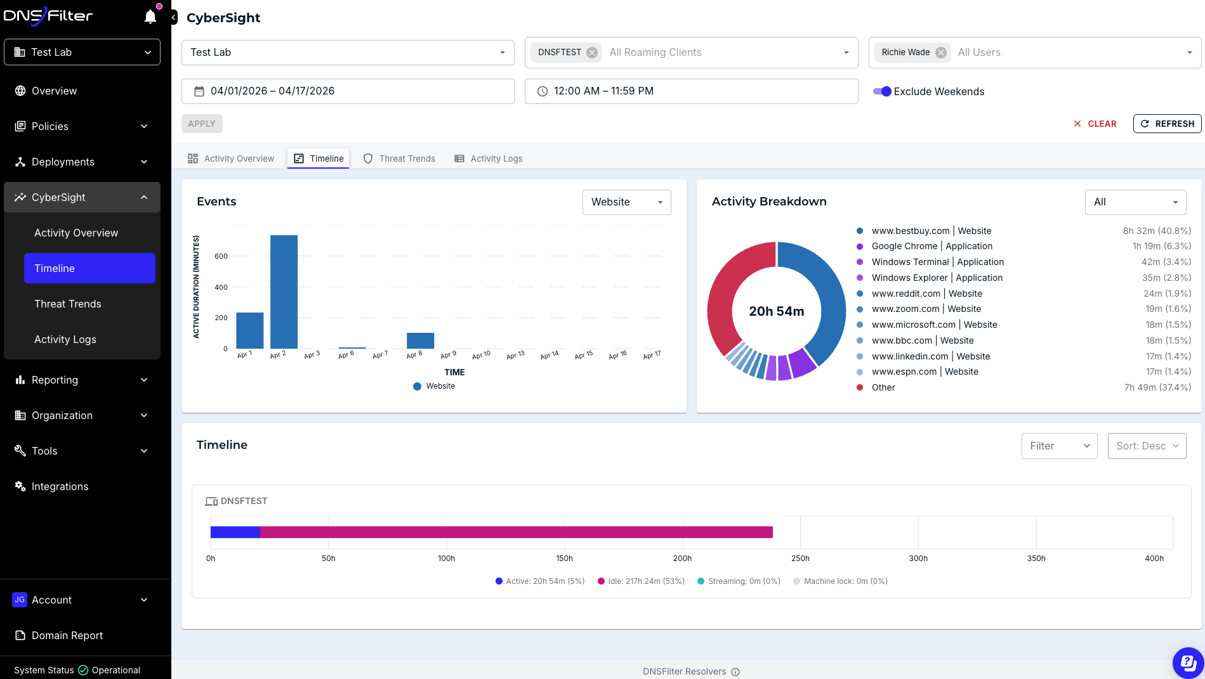
Task: Open the Sort: Desc dropdown
Action: [x=1147, y=446]
